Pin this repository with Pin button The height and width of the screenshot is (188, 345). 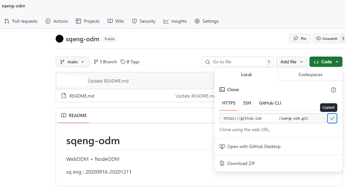[300, 38]
